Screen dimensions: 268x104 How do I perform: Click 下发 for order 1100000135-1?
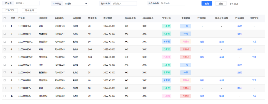(254, 41)
